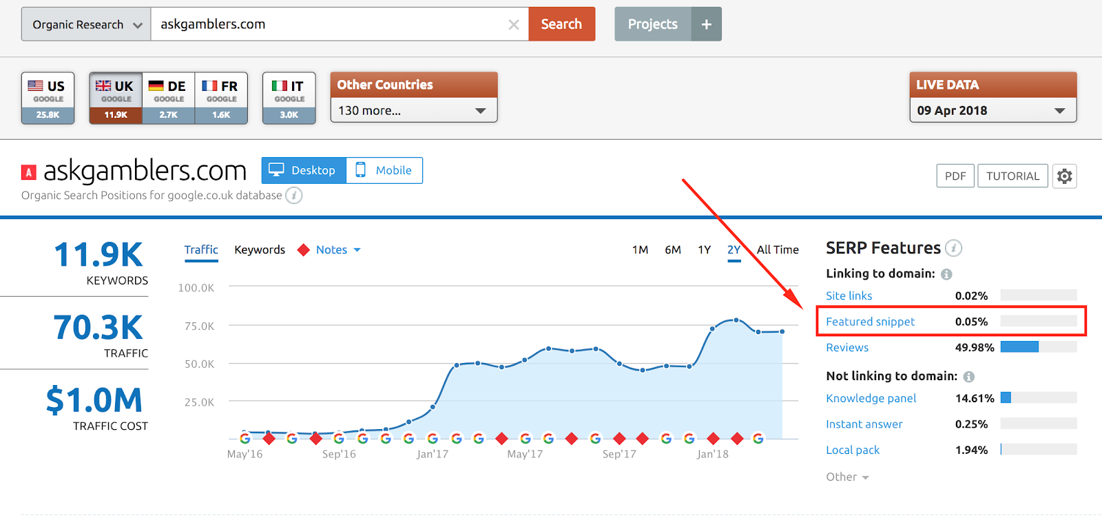Image resolution: width=1102 pixels, height=520 pixels.
Task: Select the US Google database
Action: [x=48, y=98]
